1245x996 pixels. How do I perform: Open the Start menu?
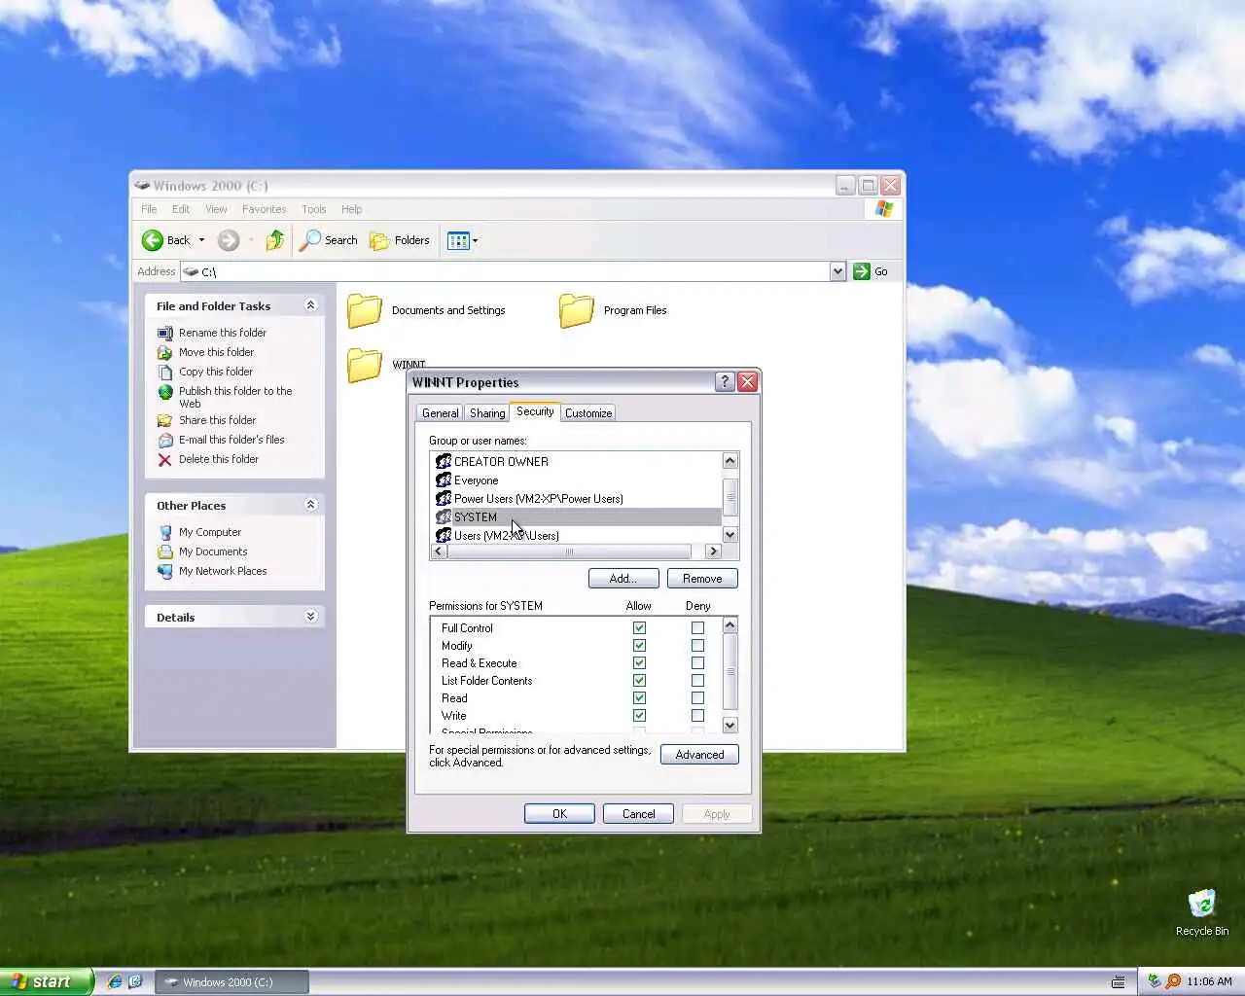pos(46,981)
